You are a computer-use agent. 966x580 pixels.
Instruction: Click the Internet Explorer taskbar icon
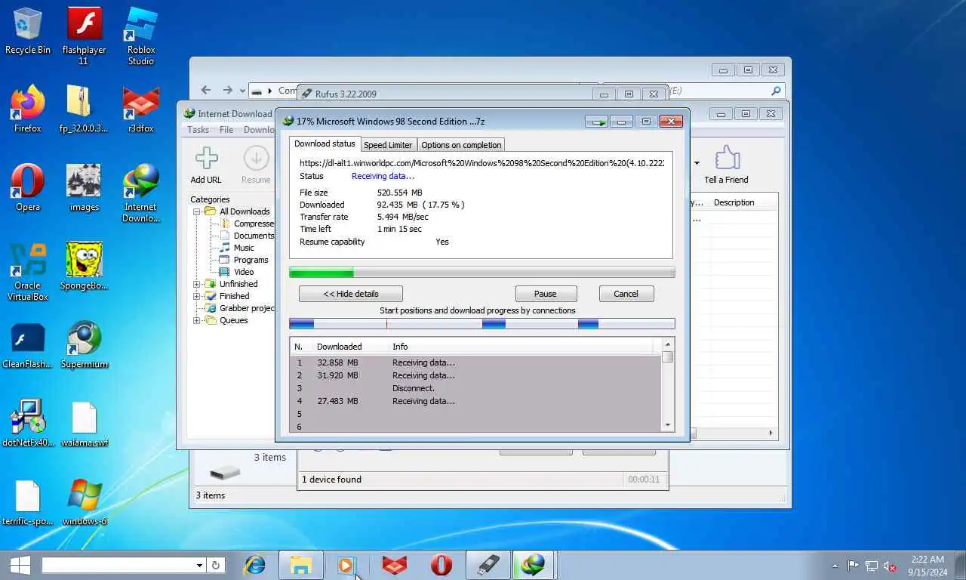point(255,565)
